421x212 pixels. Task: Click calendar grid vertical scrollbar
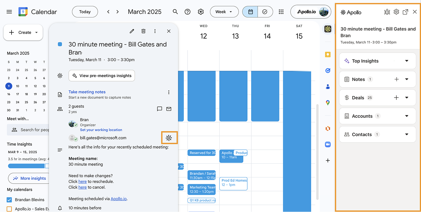318,151
